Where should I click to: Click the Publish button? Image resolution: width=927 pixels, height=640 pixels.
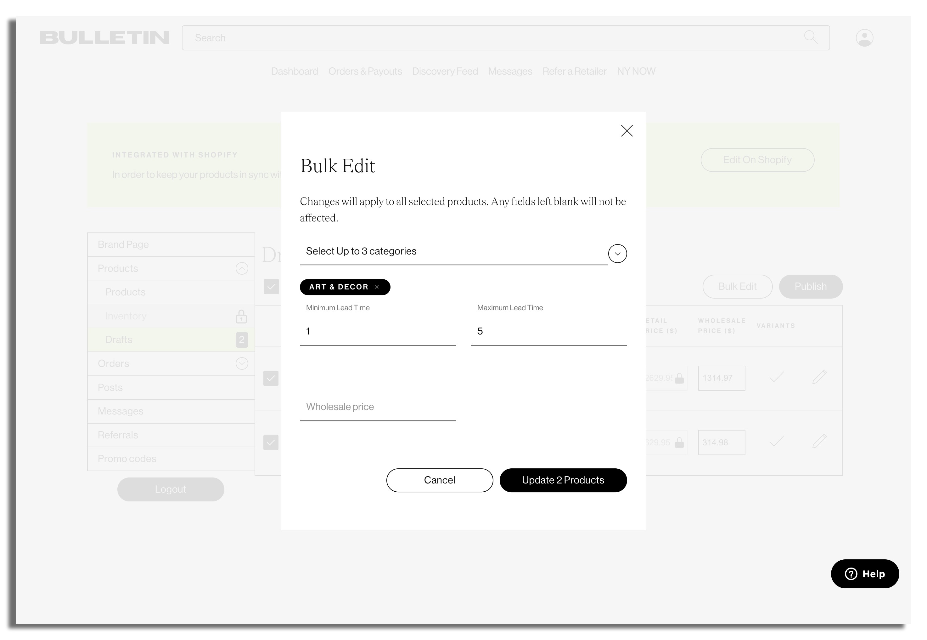[811, 287]
